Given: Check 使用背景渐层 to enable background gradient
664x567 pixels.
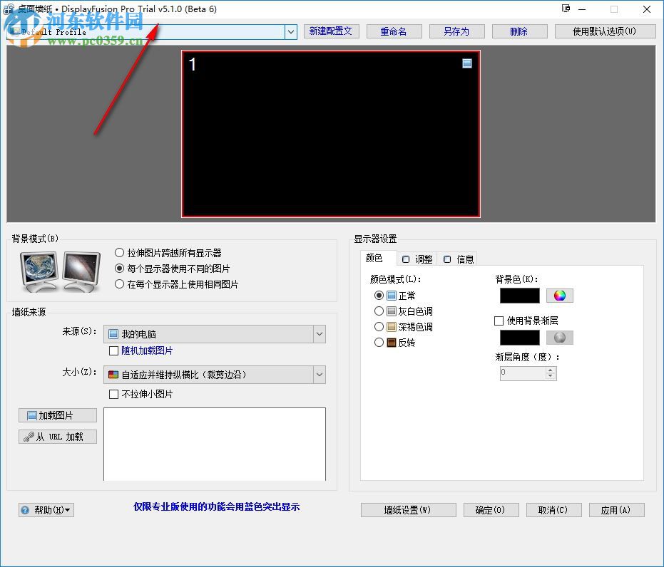Looking at the screenshot, I should pyautogui.click(x=499, y=320).
